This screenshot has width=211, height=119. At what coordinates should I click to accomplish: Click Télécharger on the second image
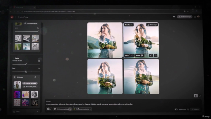(152, 25)
